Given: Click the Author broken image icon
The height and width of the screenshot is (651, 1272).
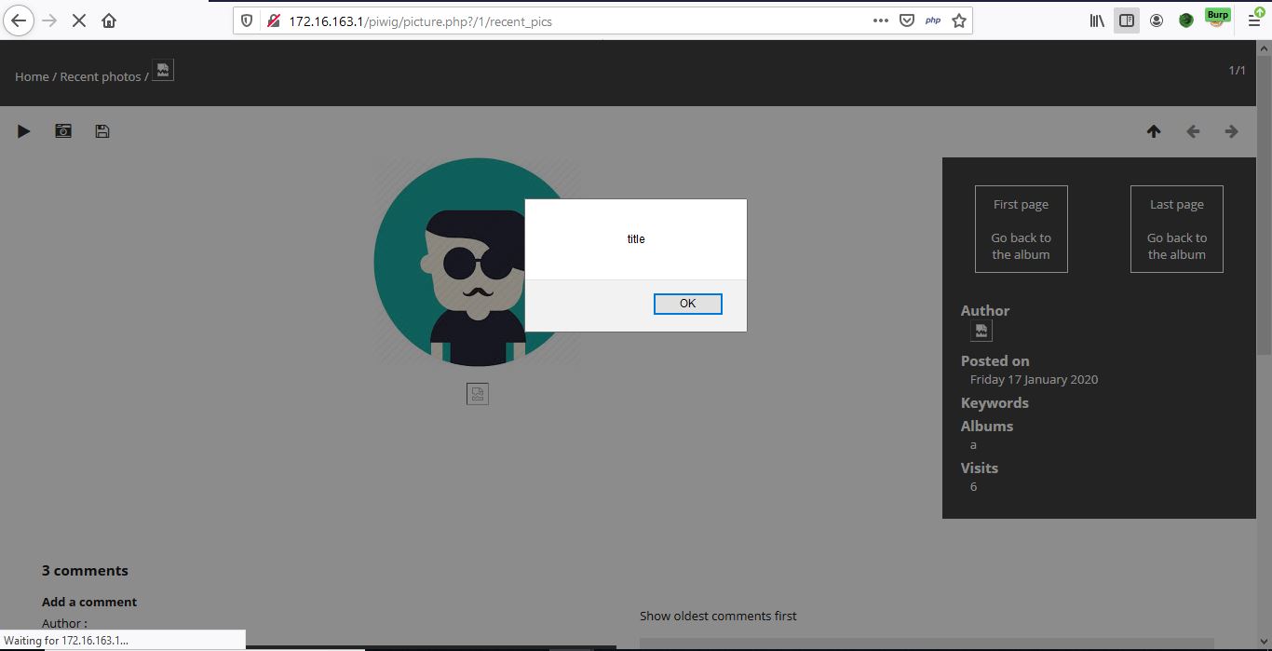Looking at the screenshot, I should point(981,331).
